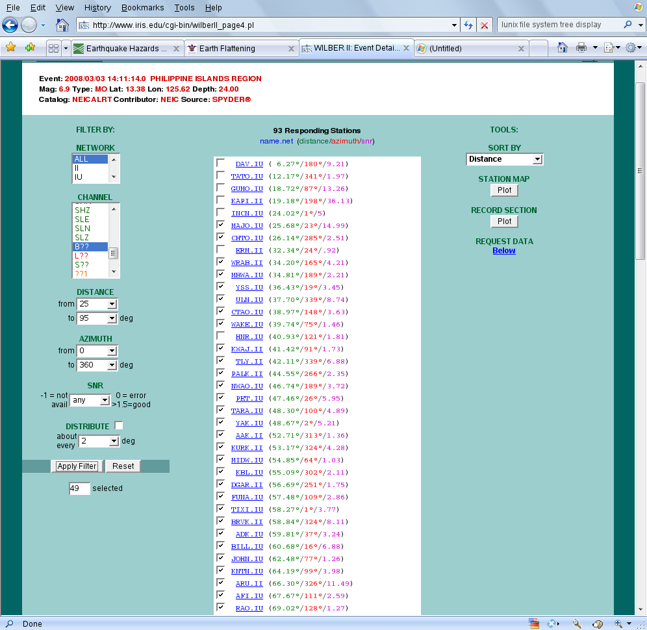Open the Home page icon beside address bar

(x=62, y=25)
